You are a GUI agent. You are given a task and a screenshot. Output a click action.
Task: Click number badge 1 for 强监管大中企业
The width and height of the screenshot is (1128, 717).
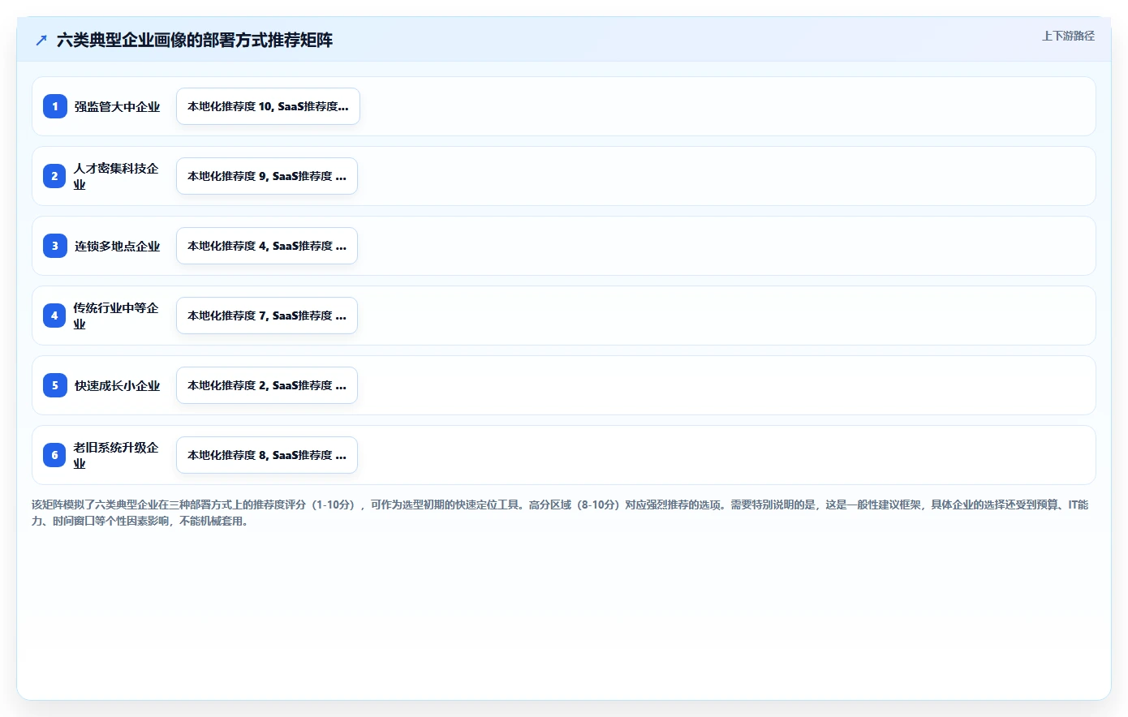pyautogui.click(x=55, y=106)
